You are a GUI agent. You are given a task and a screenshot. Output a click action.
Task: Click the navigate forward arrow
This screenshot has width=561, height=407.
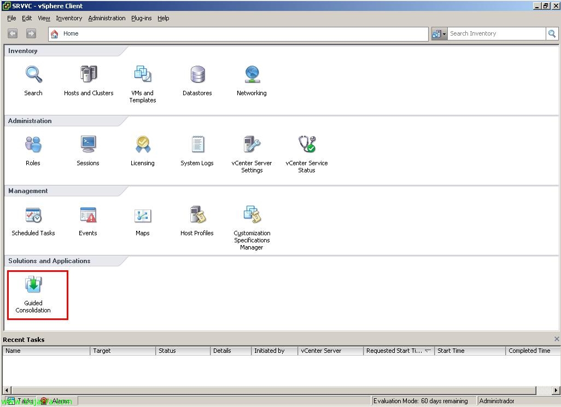31,34
